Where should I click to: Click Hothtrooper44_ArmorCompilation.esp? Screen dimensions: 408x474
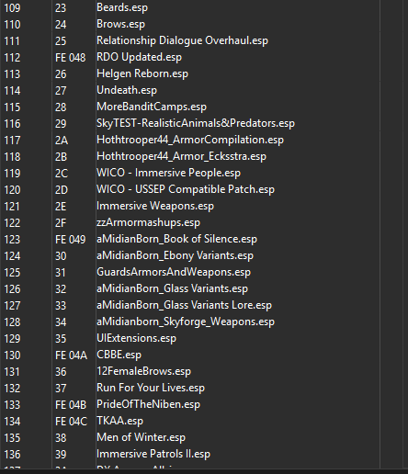coord(190,140)
